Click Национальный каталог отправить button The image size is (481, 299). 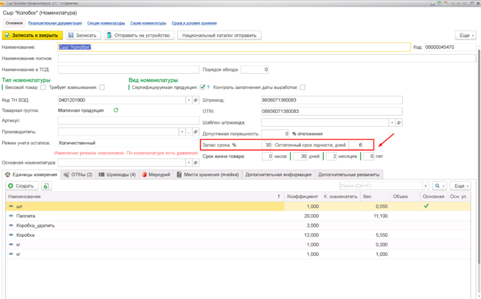tap(219, 35)
